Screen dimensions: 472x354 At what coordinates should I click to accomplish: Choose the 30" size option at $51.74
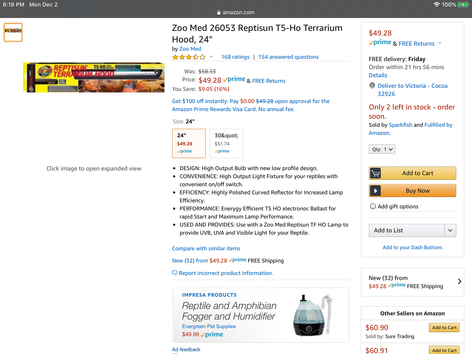[226, 143]
